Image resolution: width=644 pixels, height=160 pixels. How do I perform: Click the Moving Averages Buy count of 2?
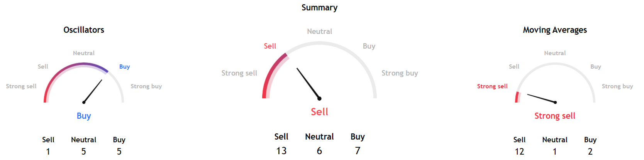590,152
